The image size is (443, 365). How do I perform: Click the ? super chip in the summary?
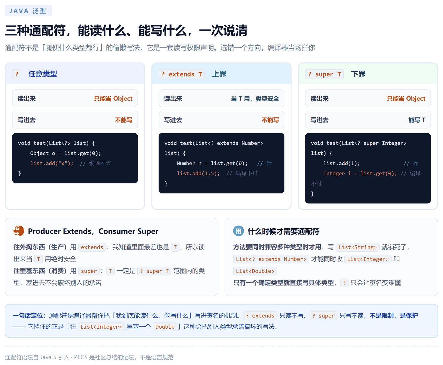pos(323,316)
